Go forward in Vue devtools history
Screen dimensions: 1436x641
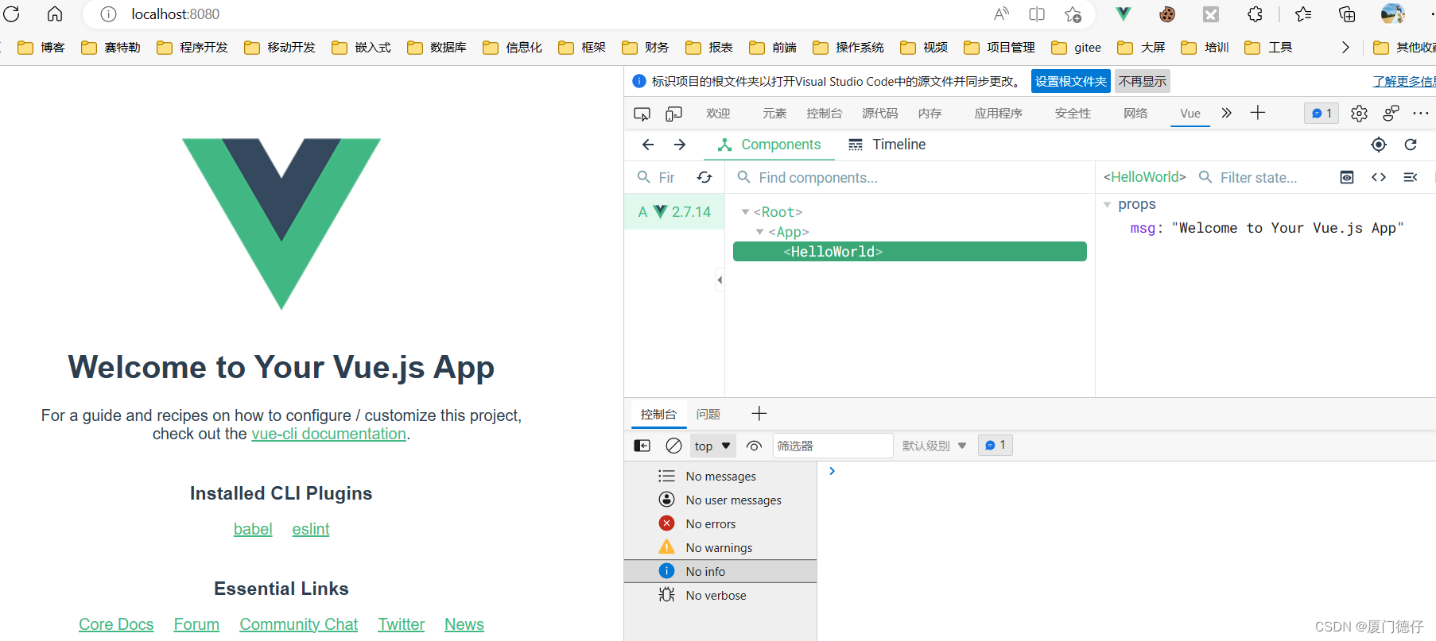(680, 145)
